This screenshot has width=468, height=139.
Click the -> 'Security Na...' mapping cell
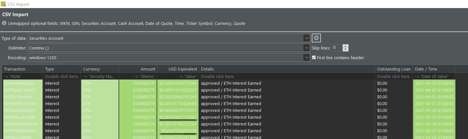(100, 76)
